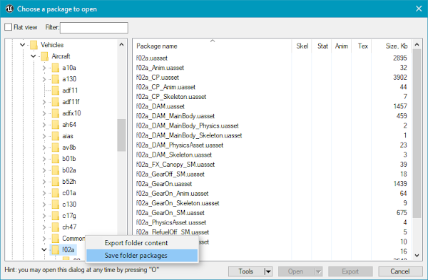Click the b52h folder icon
The height and width of the screenshot is (280, 428).
(56, 182)
